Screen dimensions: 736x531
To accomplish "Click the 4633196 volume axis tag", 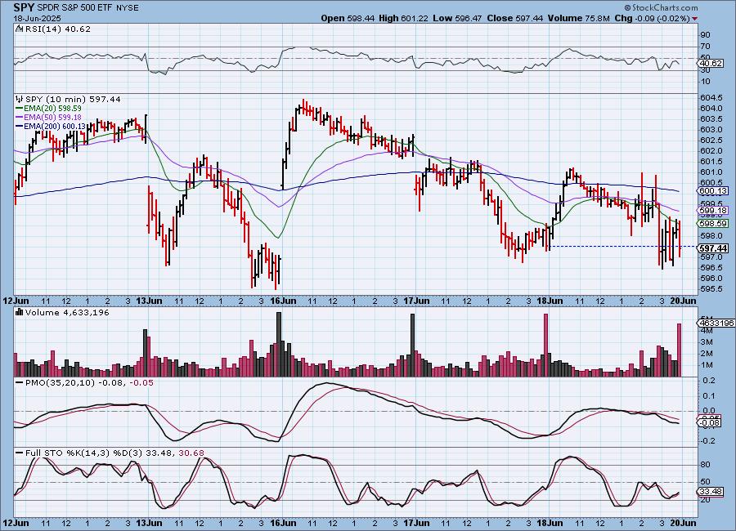I will pos(716,324).
